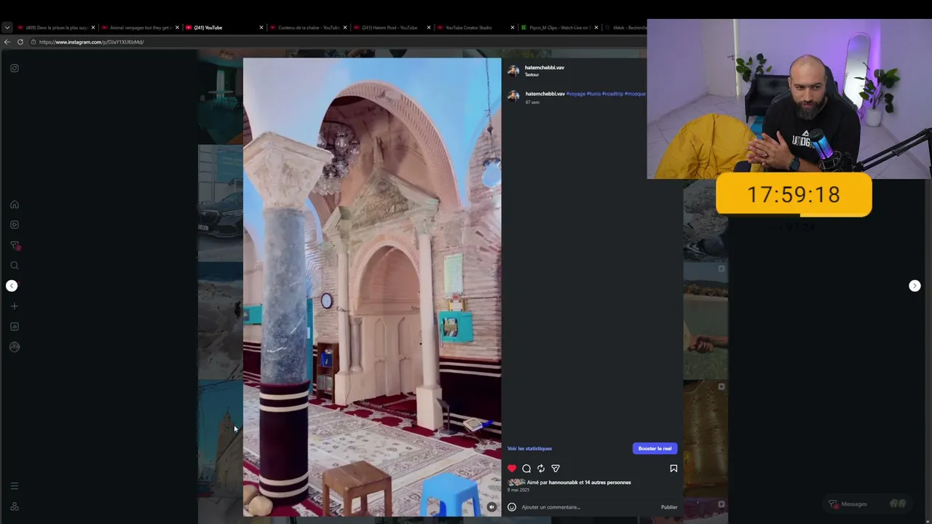Click 'Voir les statistiques' link
932x524 pixels.
(529, 448)
